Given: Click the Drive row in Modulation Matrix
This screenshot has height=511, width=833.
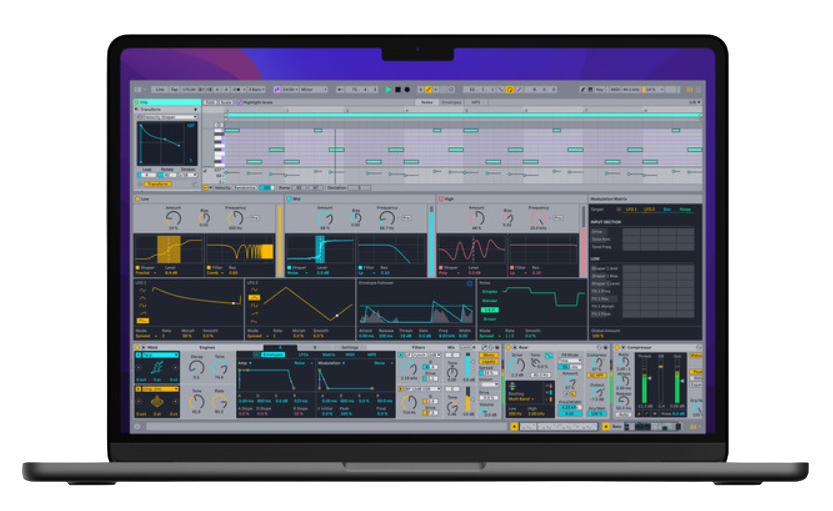Looking at the screenshot, I should 599,232.
